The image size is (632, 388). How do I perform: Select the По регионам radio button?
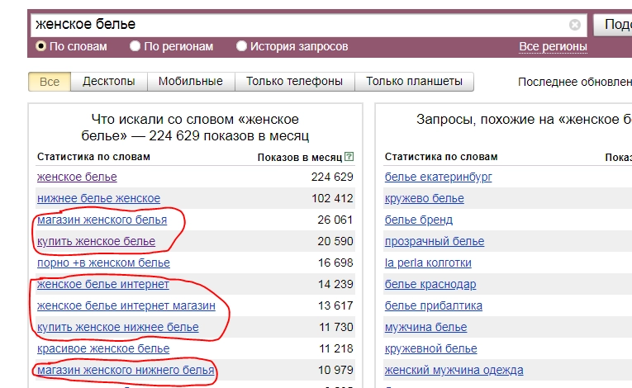(x=135, y=46)
